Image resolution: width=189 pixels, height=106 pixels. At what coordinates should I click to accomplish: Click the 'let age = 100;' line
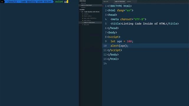pos(122,41)
